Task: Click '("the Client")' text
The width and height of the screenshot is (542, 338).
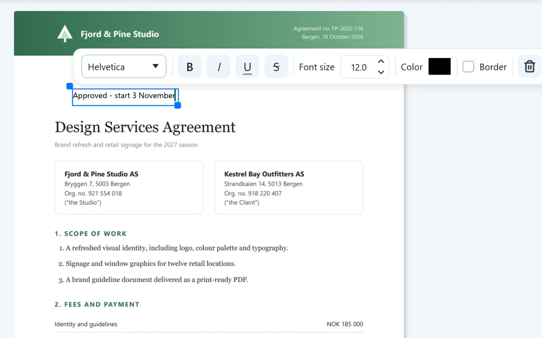Action: 242,203
